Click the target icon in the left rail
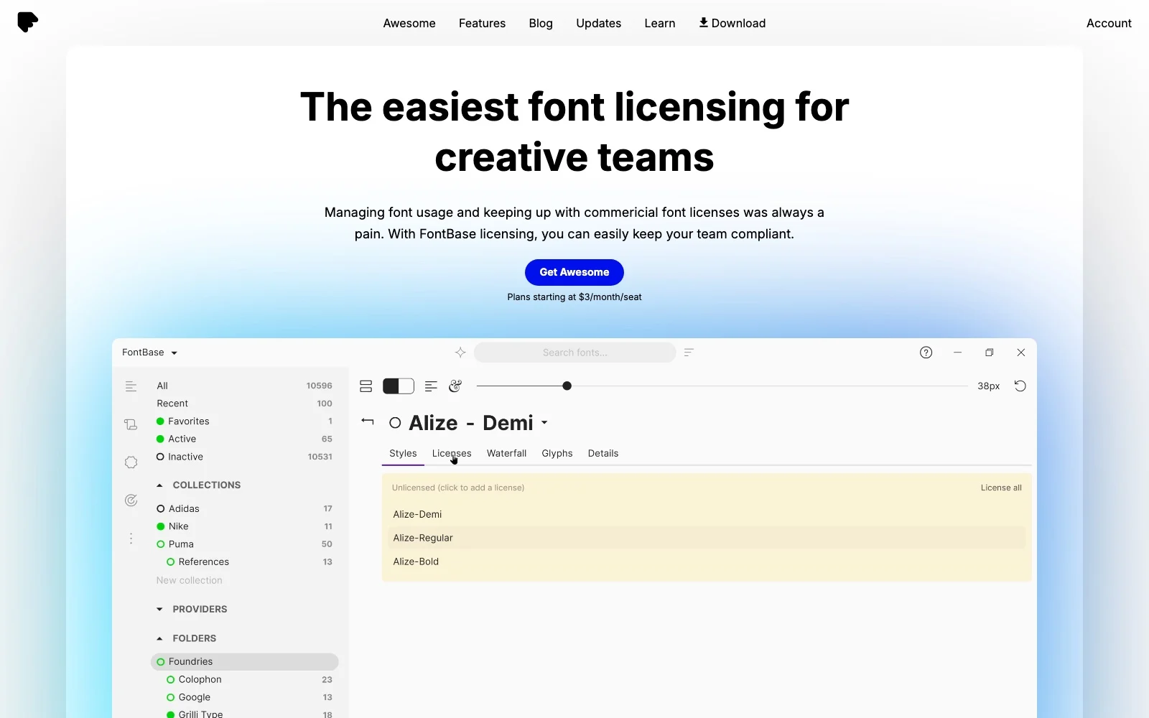The height and width of the screenshot is (718, 1149). click(x=131, y=500)
